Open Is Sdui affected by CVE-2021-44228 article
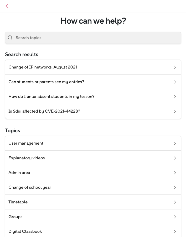The image size is (186, 237). (44, 111)
